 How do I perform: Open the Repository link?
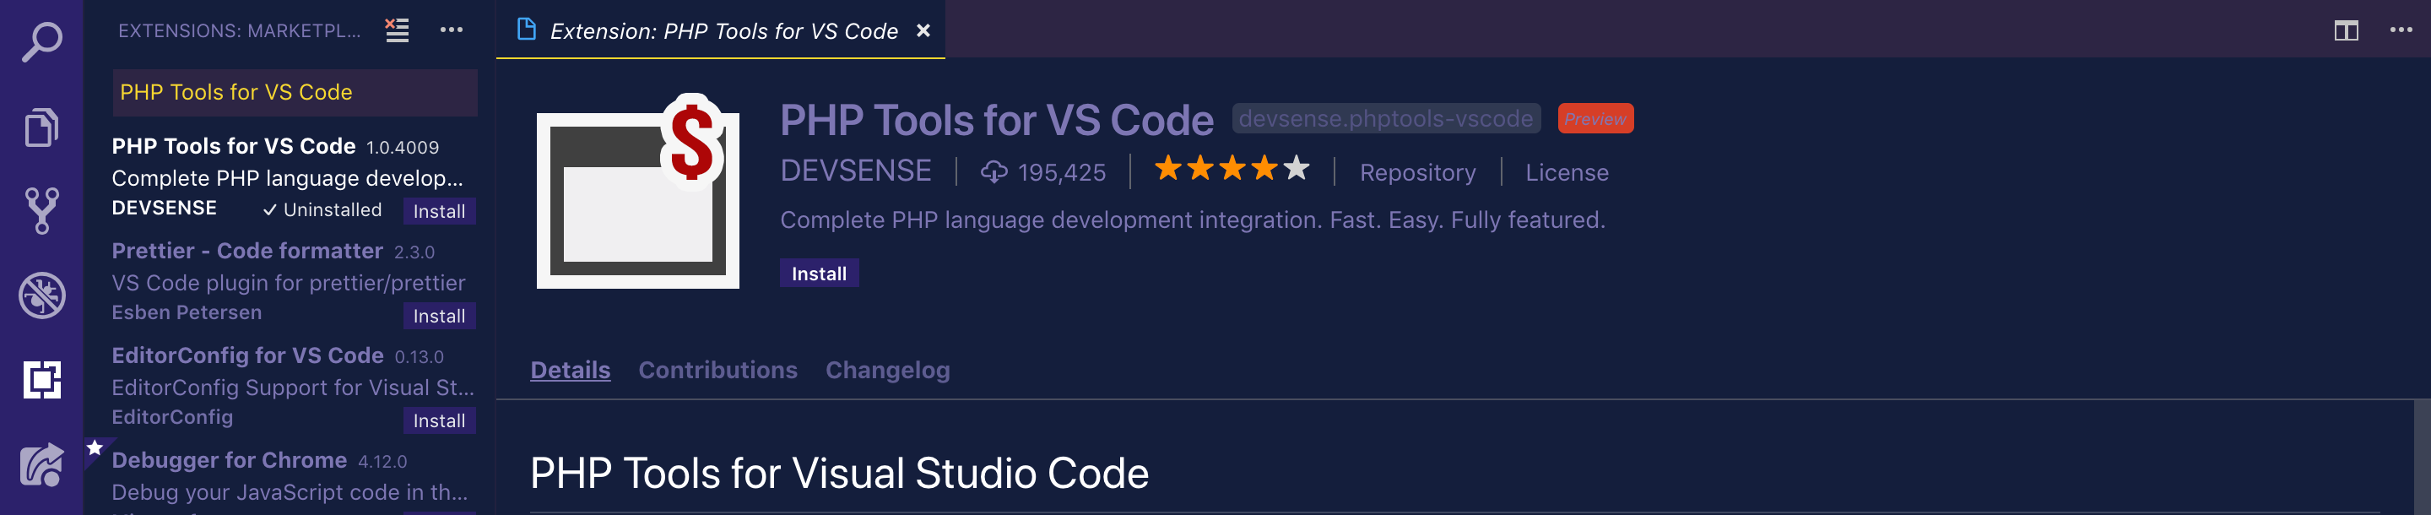(x=1417, y=172)
